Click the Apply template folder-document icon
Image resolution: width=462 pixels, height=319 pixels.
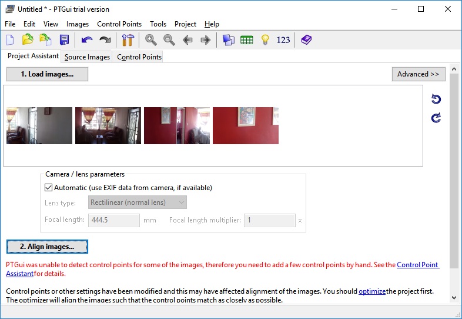pyautogui.click(x=46, y=39)
